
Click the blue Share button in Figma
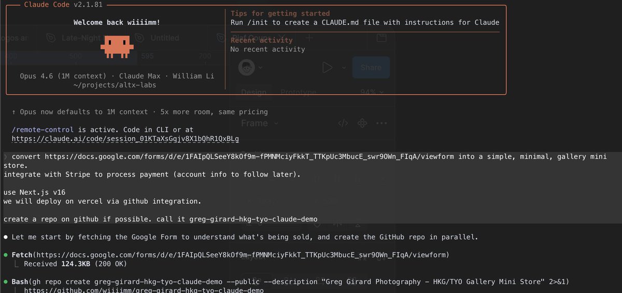[371, 67]
